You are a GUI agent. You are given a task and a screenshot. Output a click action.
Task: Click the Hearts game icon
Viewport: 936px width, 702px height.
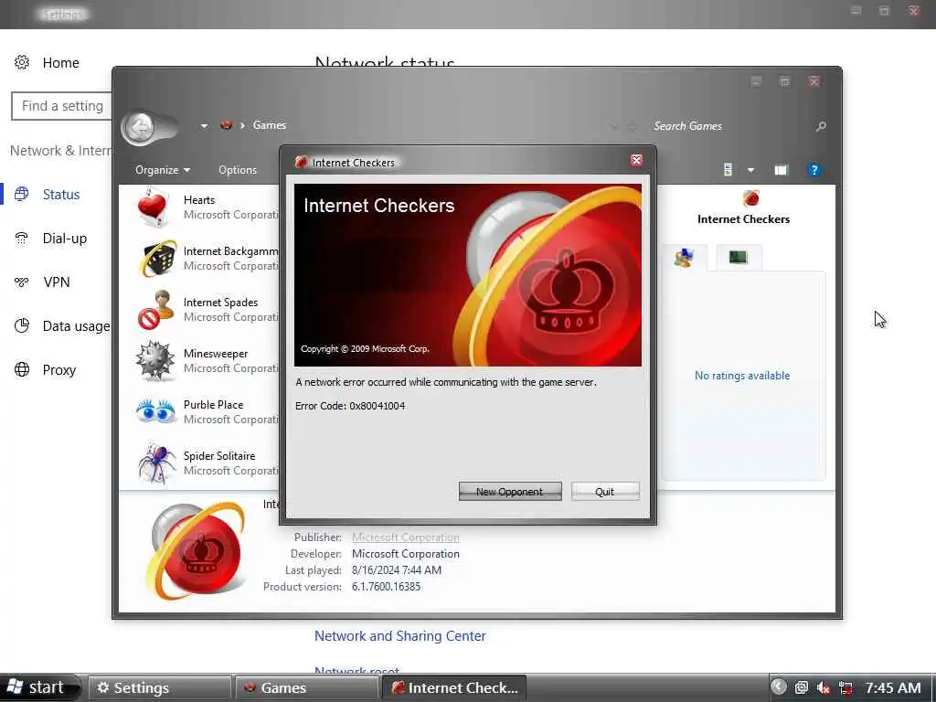pos(154,207)
